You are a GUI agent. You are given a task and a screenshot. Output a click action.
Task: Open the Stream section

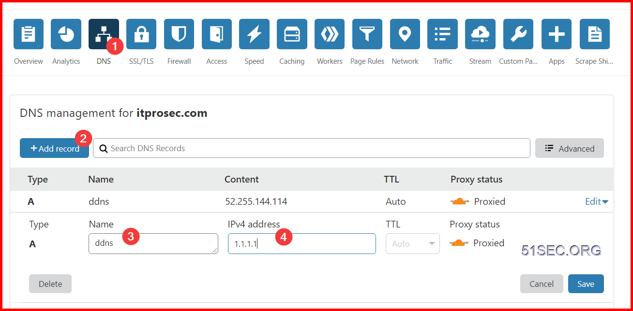(480, 34)
